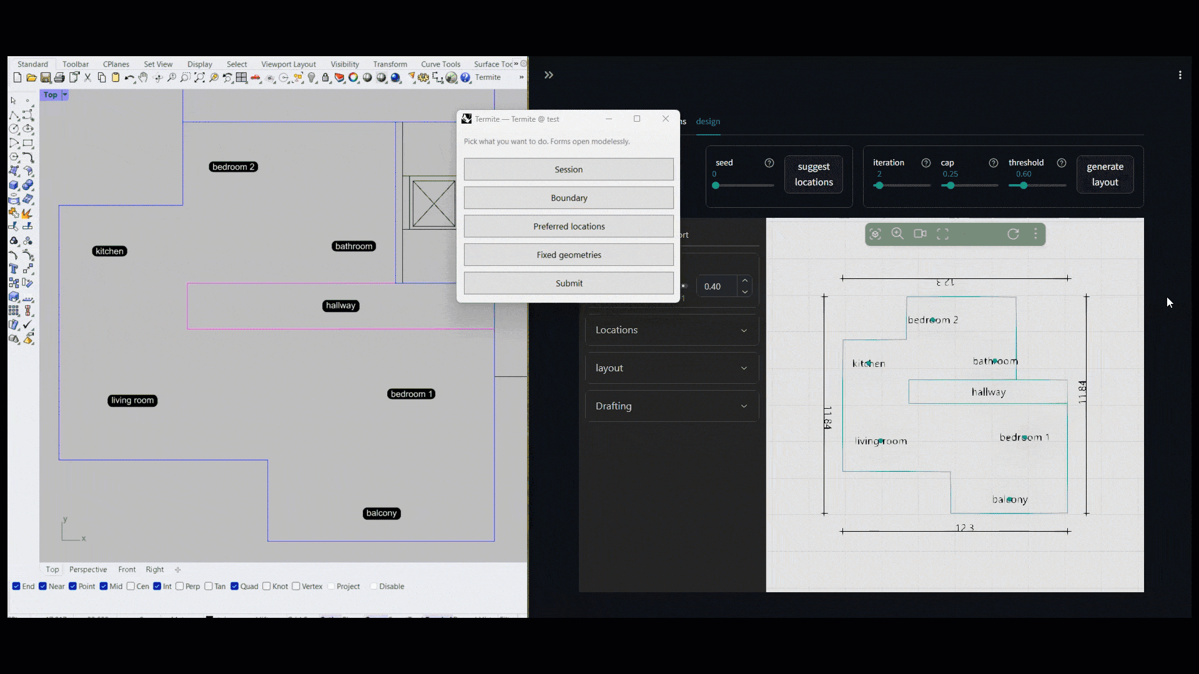Click the refresh icon in viewer toolbar
This screenshot has height=674, width=1199.
[x=1013, y=234]
